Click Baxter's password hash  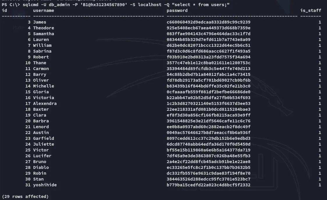[208, 109]
